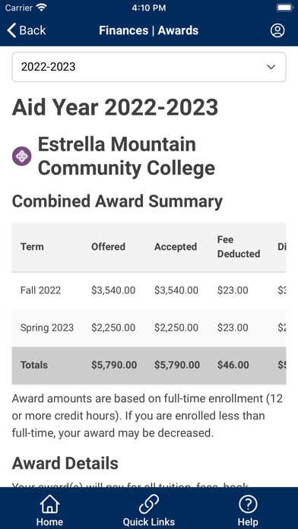
Task: Click the Totals row in summary
Action: [x=149, y=366]
